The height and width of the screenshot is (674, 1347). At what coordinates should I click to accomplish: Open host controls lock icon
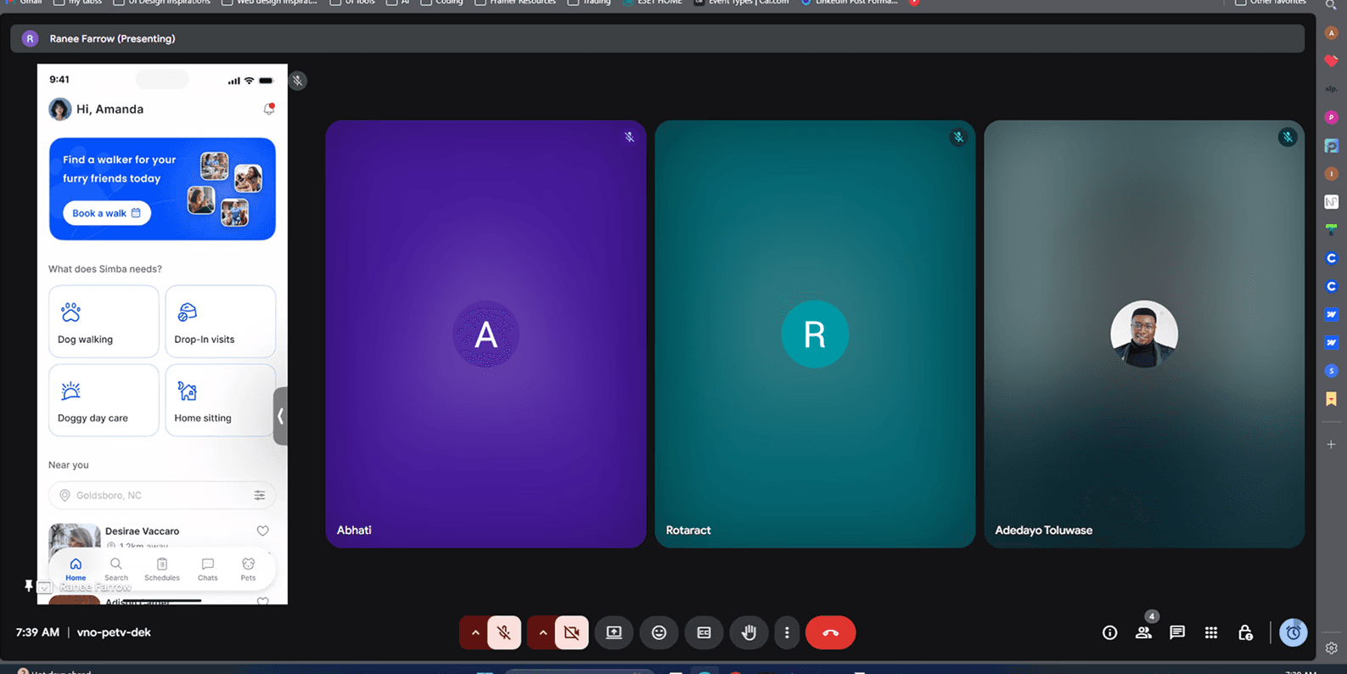click(1245, 632)
